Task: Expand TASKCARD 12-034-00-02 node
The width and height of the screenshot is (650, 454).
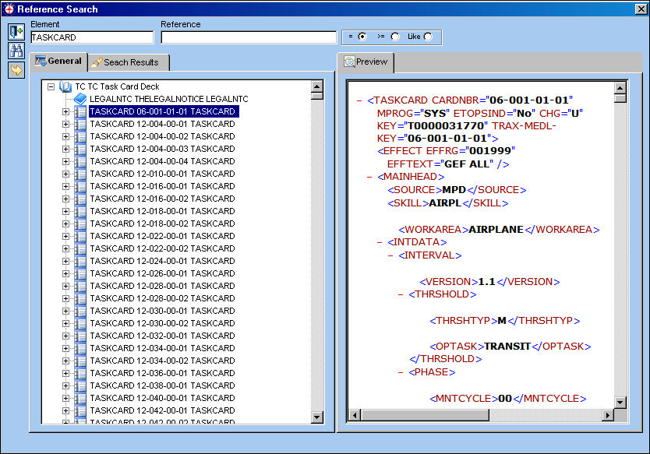Action: [x=65, y=361]
